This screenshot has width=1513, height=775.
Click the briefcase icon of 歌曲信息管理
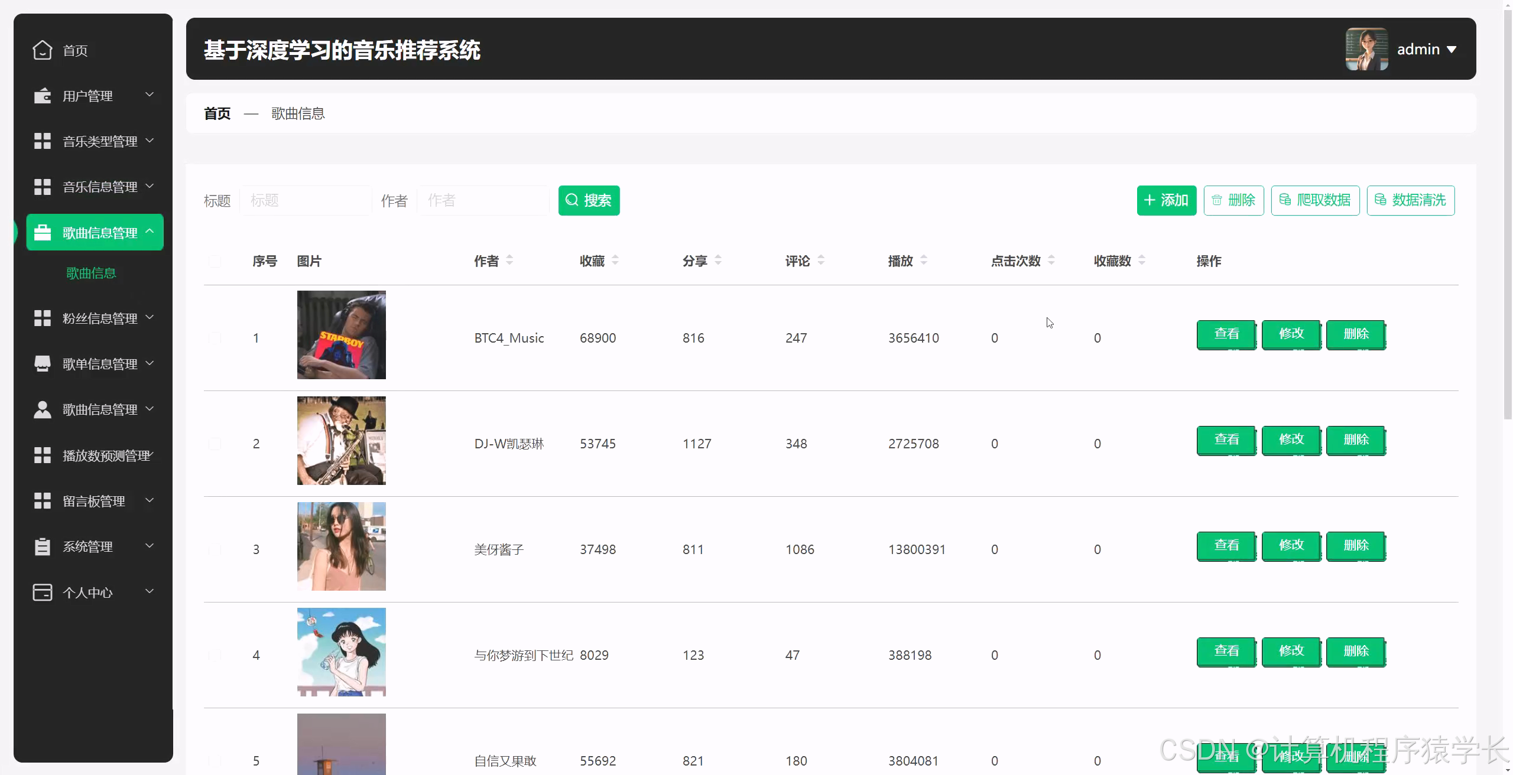(x=42, y=233)
